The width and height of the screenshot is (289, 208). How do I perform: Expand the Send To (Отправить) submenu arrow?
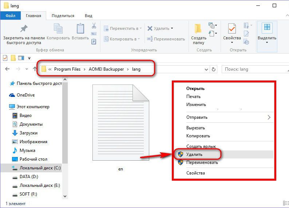point(269,117)
